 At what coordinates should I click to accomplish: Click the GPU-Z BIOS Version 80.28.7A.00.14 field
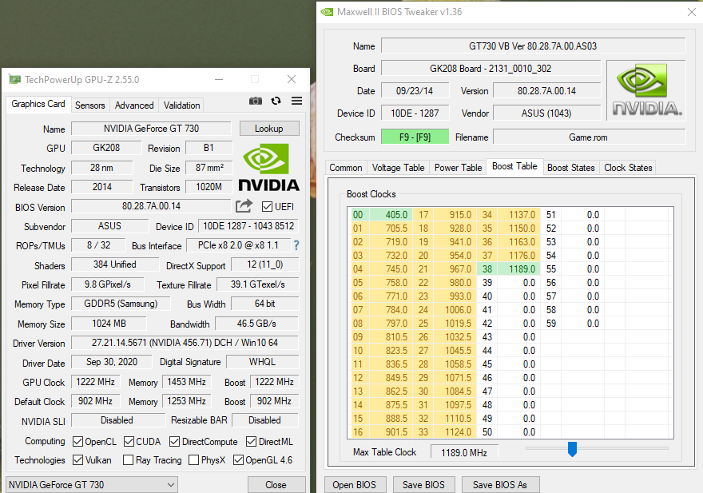tap(151, 206)
